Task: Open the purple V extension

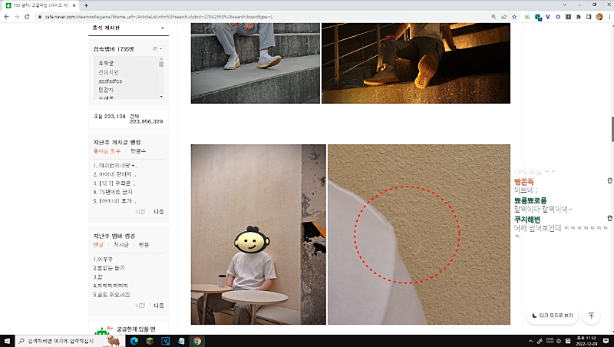Action: pyautogui.click(x=548, y=17)
